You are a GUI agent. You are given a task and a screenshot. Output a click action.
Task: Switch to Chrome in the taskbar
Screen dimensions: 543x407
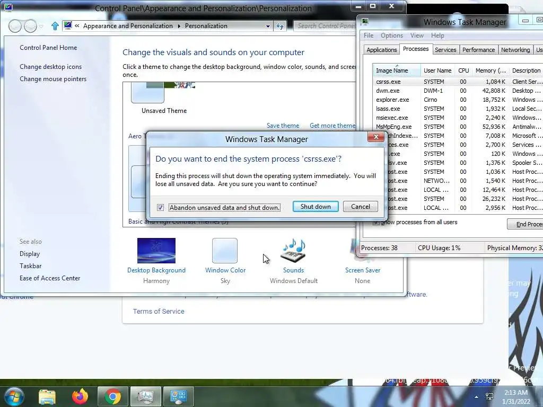(112, 396)
